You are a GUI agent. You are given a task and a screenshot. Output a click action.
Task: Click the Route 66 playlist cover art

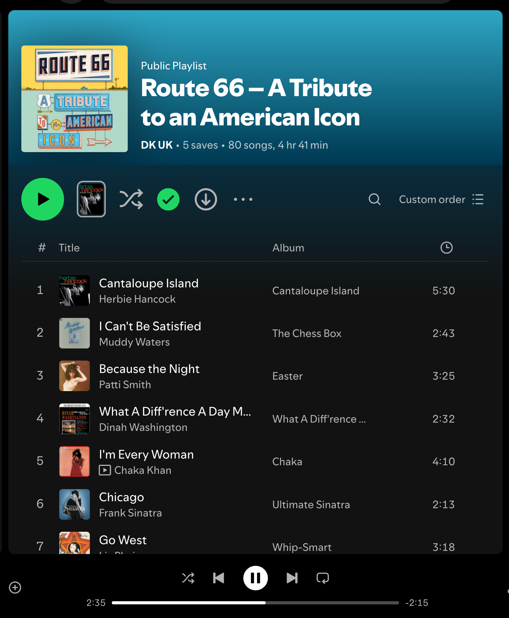(75, 99)
